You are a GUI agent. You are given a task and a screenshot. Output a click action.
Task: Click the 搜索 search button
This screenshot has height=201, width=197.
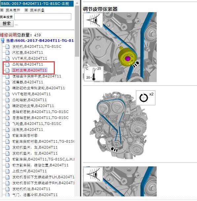7,24
